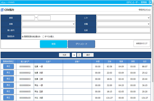Click the 合計 column header
The image size is (154, 101).
pyautogui.click(x=145, y=61)
